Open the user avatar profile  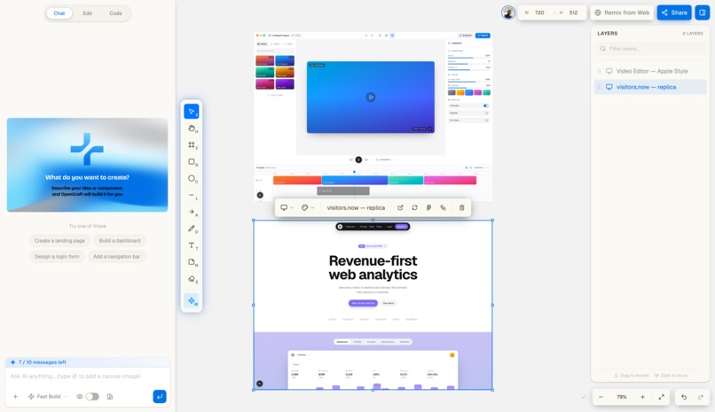pyautogui.click(x=508, y=12)
